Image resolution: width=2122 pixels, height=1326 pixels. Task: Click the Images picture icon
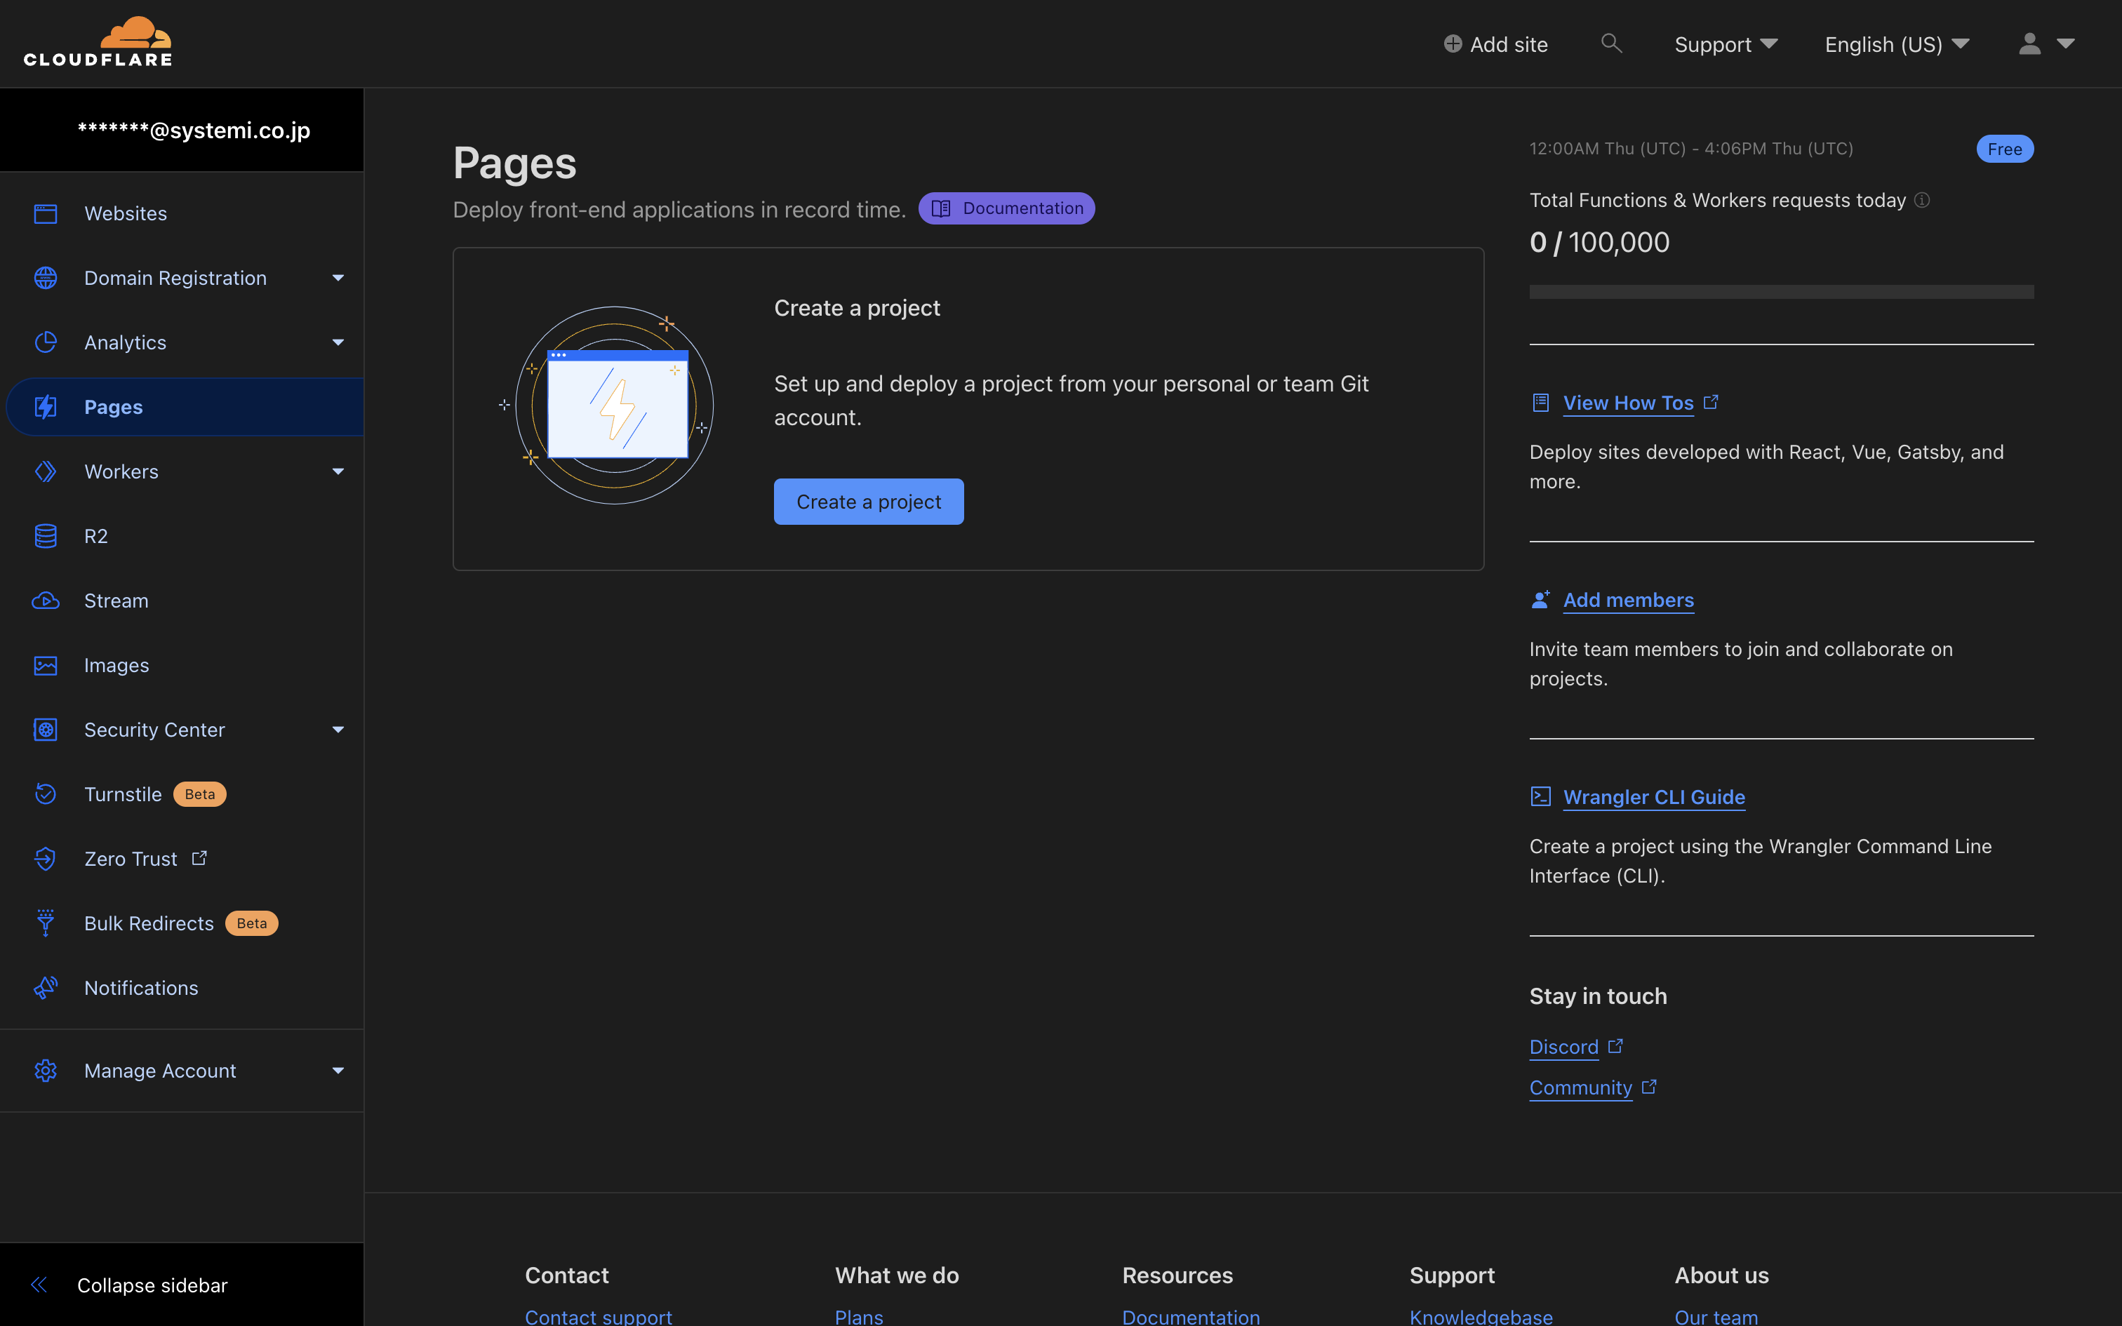pos(46,666)
